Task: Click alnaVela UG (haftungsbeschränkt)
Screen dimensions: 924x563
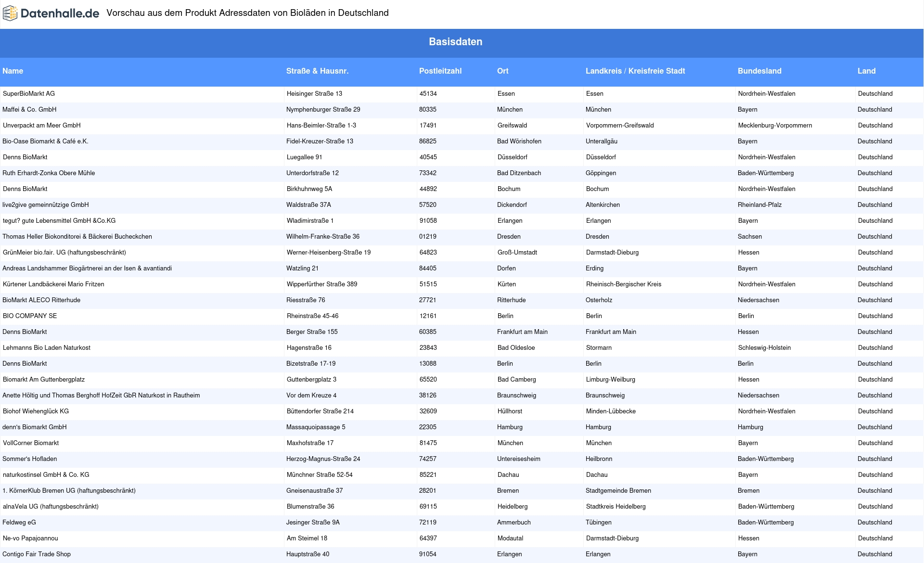Action: (x=51, y=507)
